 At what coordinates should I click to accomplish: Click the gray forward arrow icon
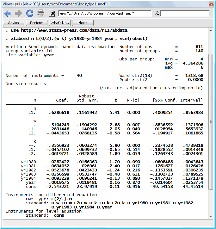click(x=19, y=13)
